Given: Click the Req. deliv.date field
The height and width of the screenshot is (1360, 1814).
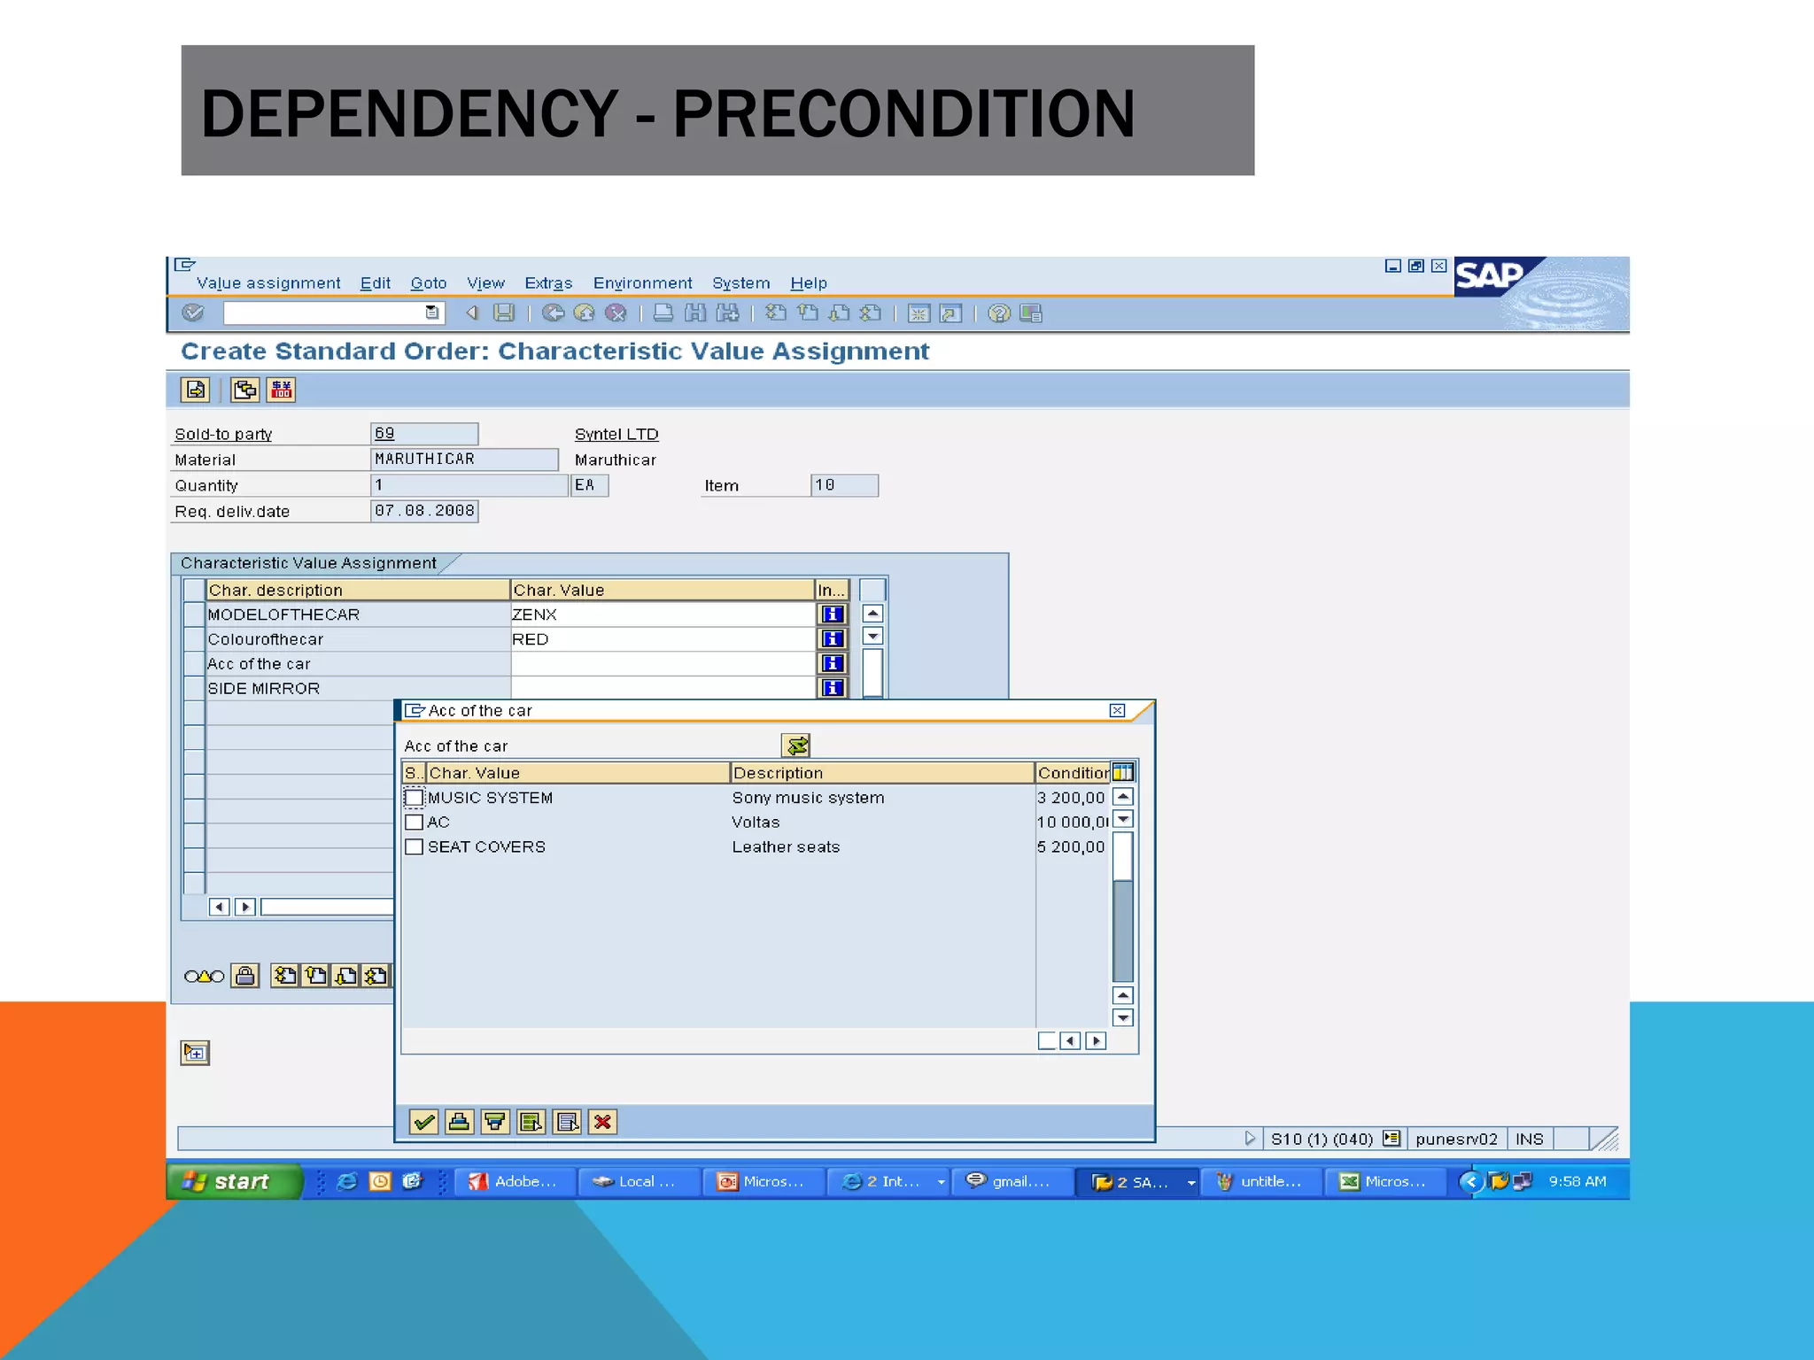Looking at the screenshot, I should click(424, 511).
